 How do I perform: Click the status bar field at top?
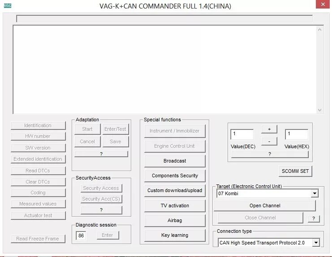pyautogui.click(x=164, y=18)
